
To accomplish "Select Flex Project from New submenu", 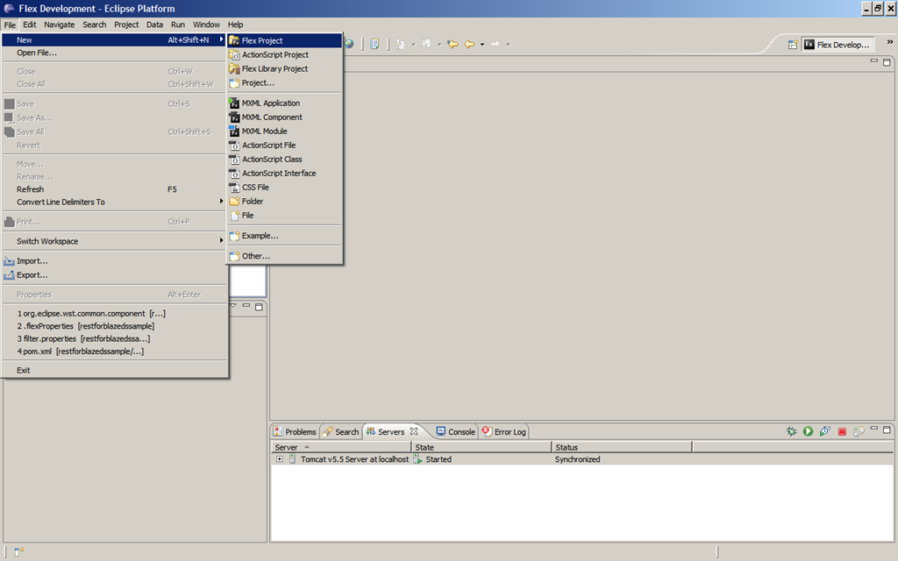I will (x=285, y=40).
